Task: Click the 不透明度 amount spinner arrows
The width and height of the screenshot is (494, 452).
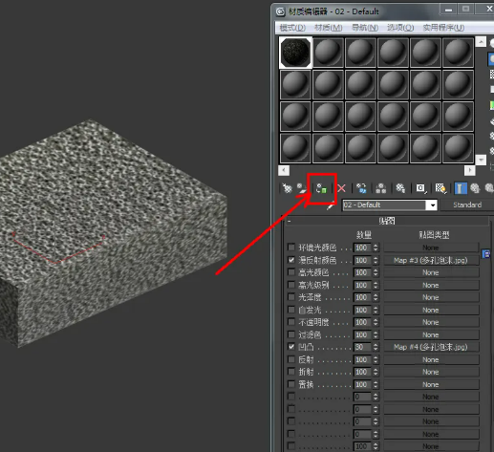Action: tap(376, 322)
